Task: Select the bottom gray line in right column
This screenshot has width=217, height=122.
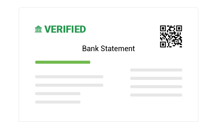Action: (156, 95)
